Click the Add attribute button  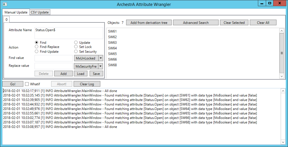[63, 74]
